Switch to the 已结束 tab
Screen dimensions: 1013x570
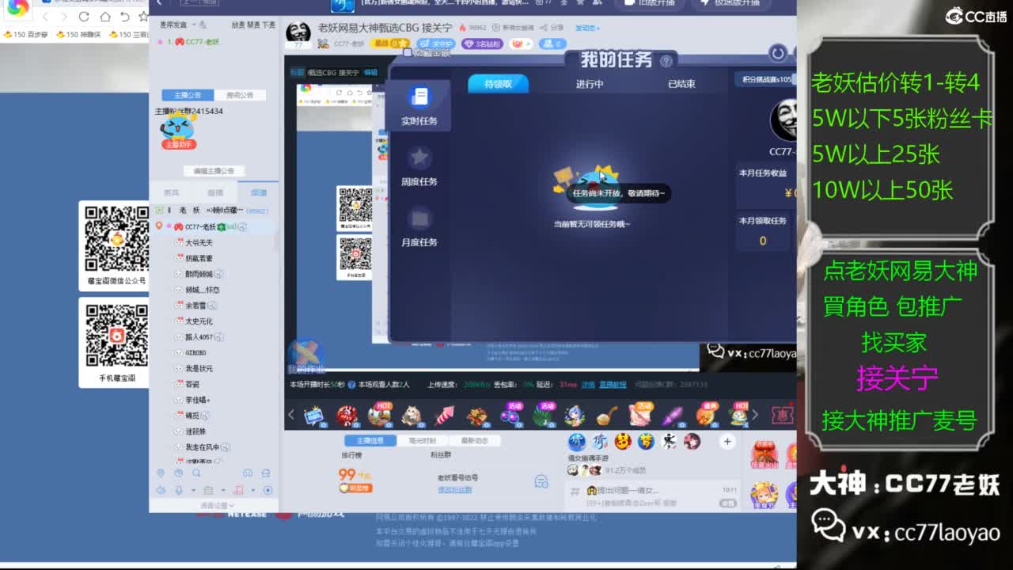pyautogui.click(x=681, y=83)
